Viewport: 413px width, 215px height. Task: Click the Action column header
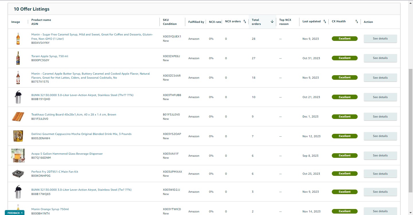pyautogui.click(x=368, y=22)
